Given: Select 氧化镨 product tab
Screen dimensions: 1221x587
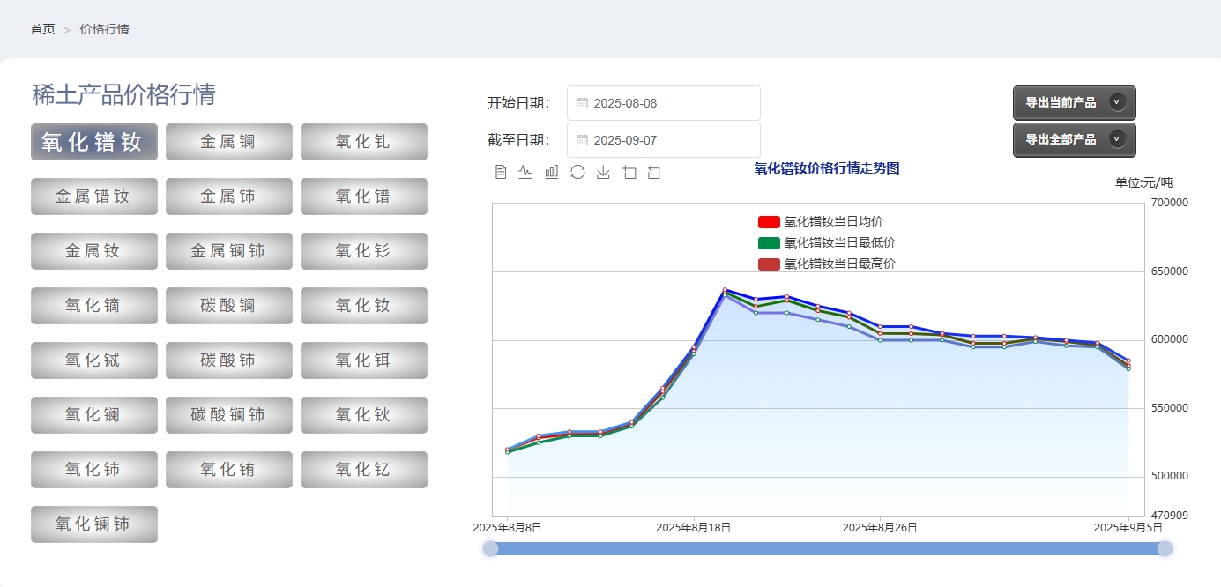Looking at the screenshot, I should click(364, 197).
